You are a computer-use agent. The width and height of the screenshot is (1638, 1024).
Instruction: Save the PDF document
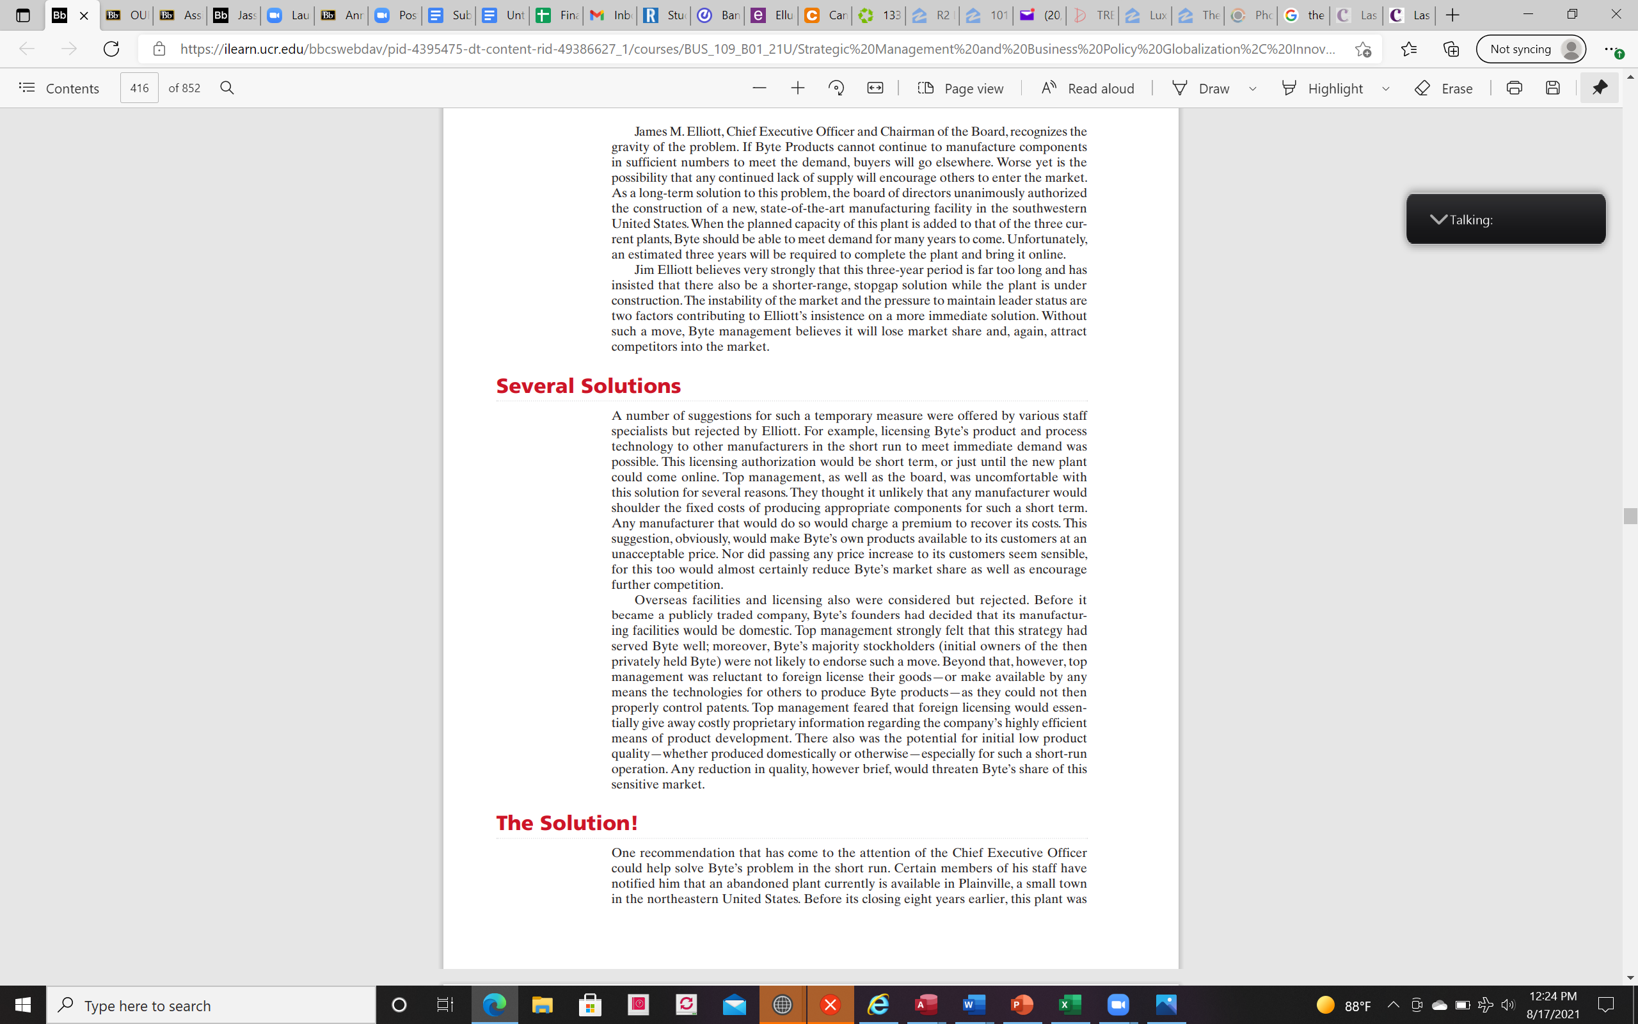click(x=1553, y=88)
